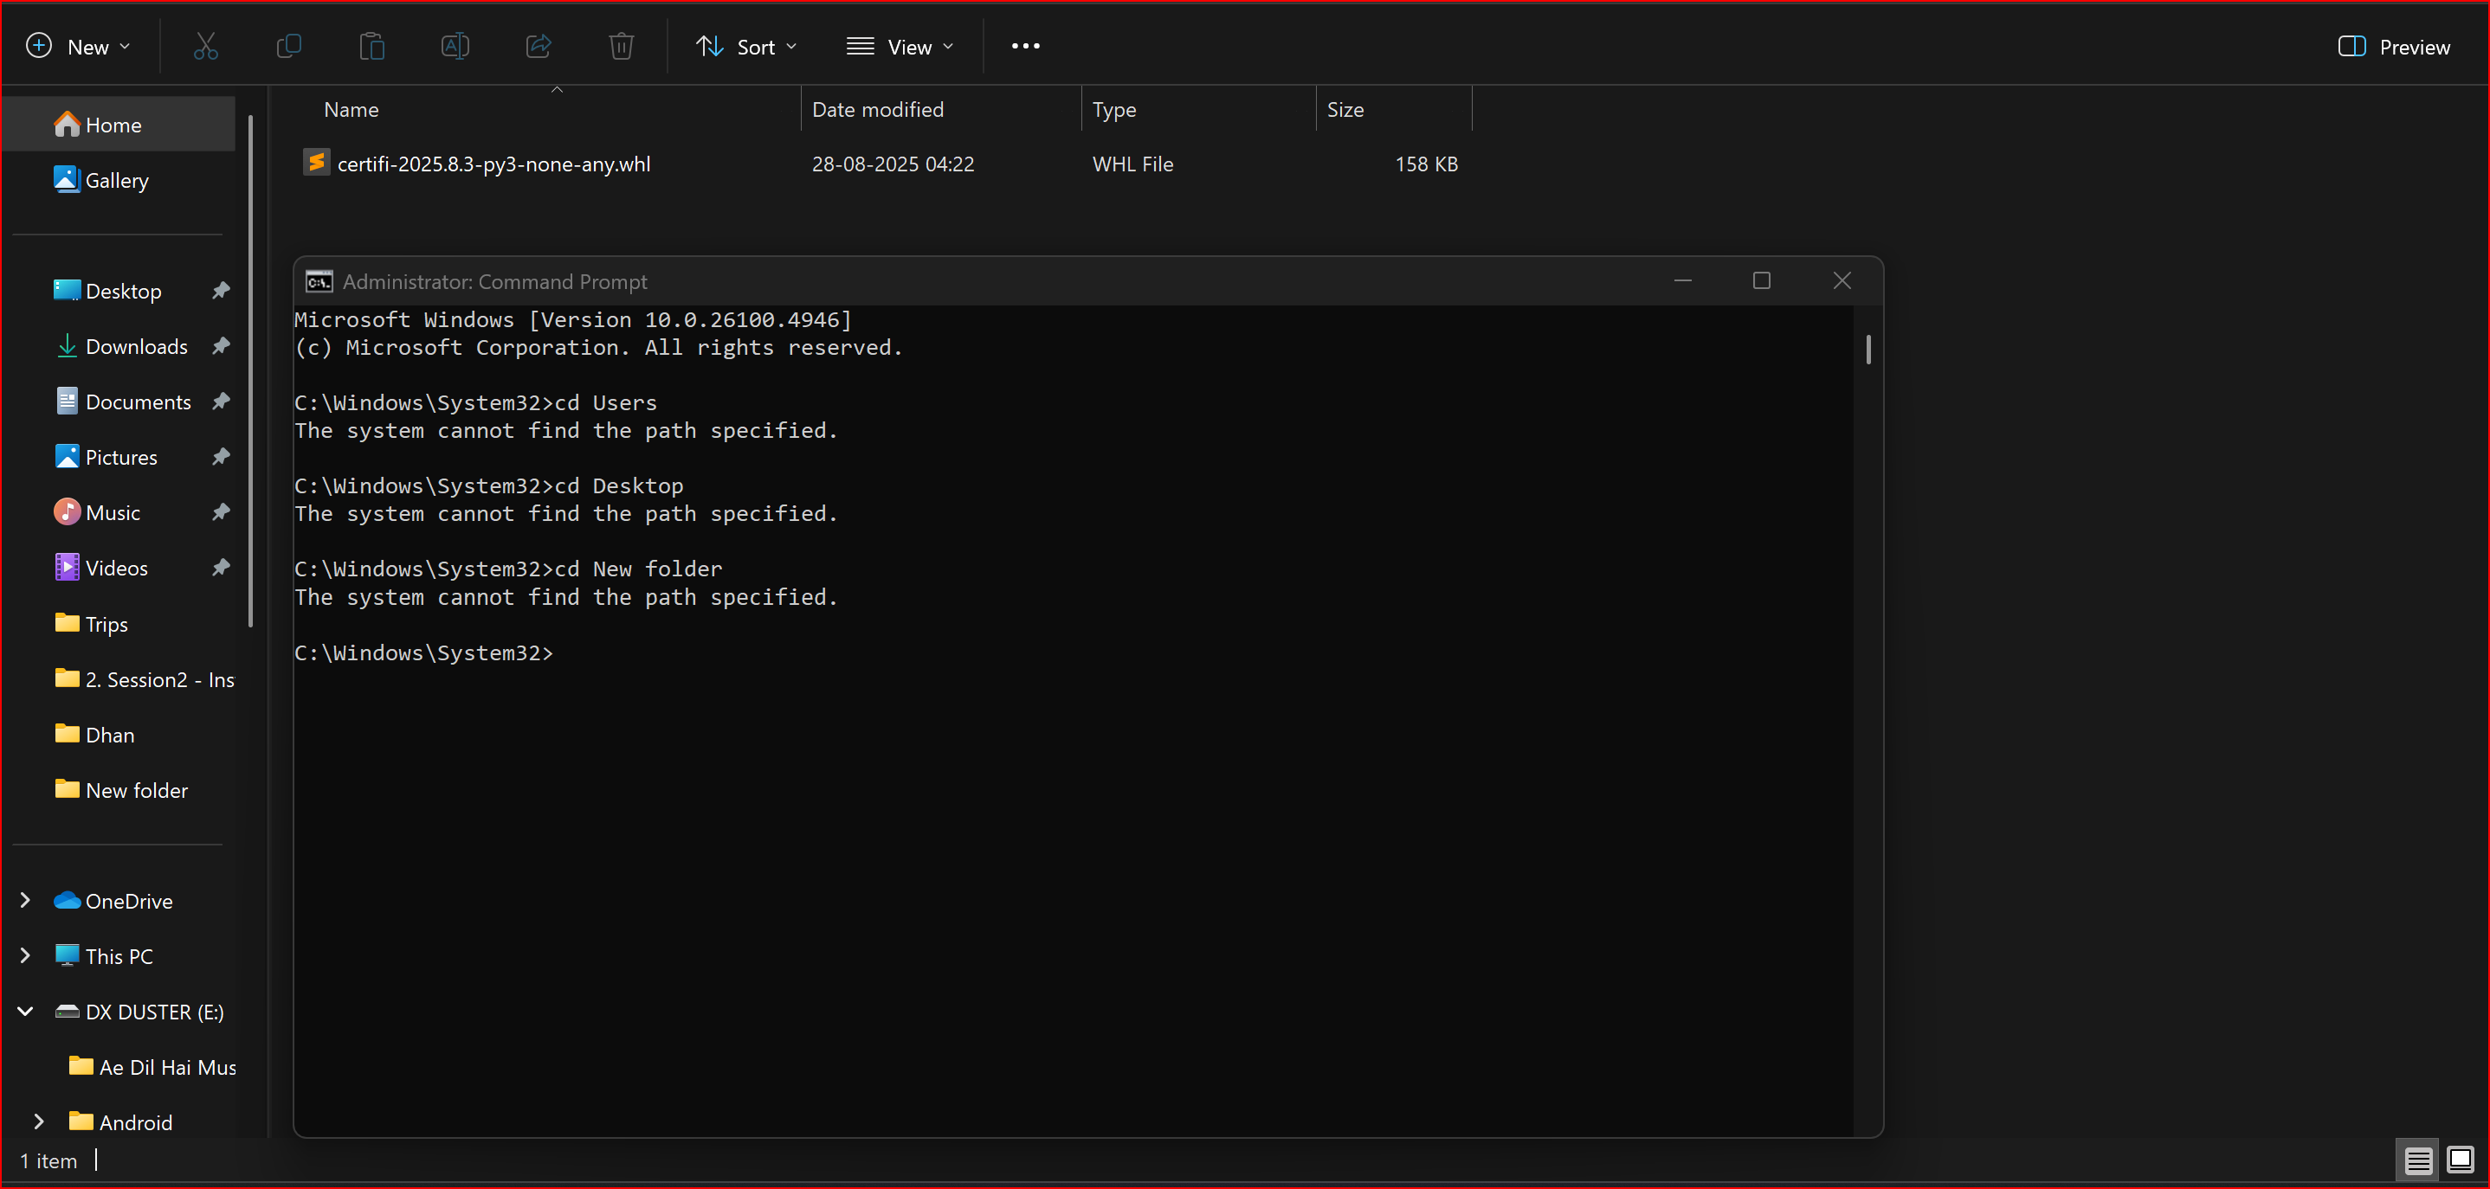The image size is (2490, 1189).
Task: Open the View dropdown menu
Action: (x=900, y=47)
